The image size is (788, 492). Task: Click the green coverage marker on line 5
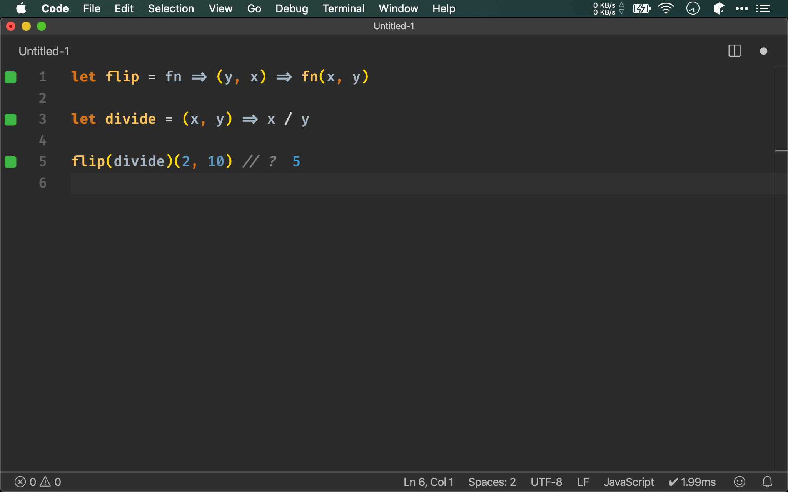(x=11, y=162)
